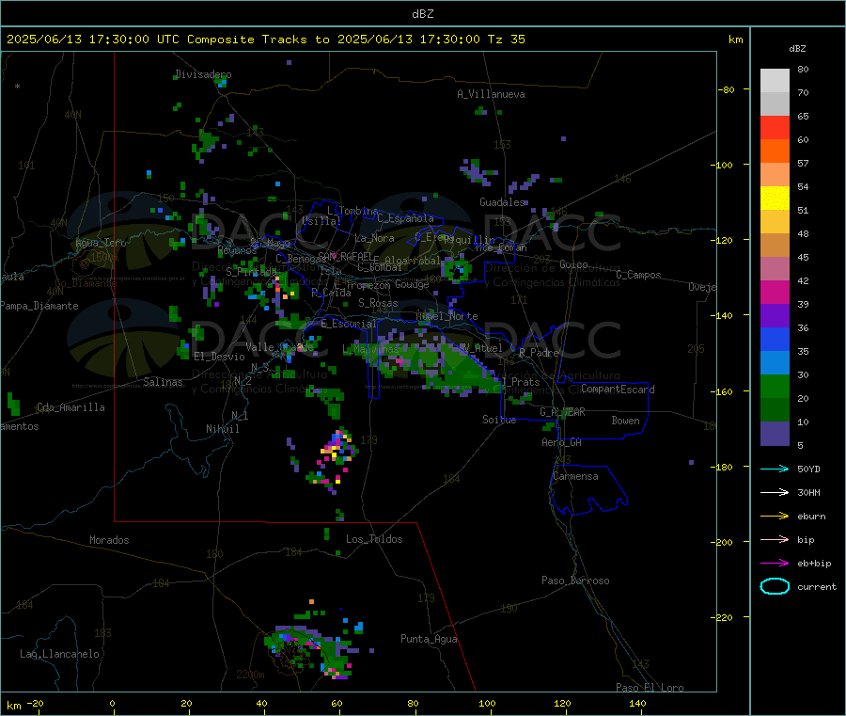Click the Pampa_Diamante label
The height and width of the screenshot is (716, 846).
click(39, 306)
